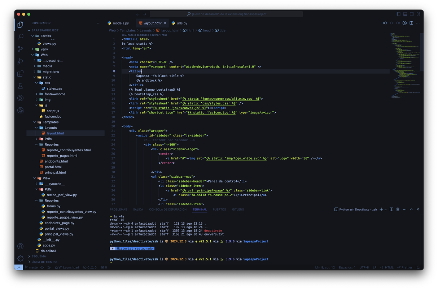
Task: Go back with the navigation arrow
Action: [x=137, y=14]
